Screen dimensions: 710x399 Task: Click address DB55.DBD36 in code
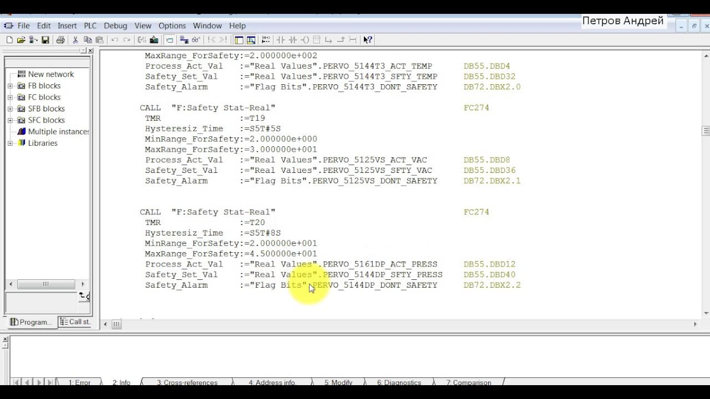pos(489,170)
